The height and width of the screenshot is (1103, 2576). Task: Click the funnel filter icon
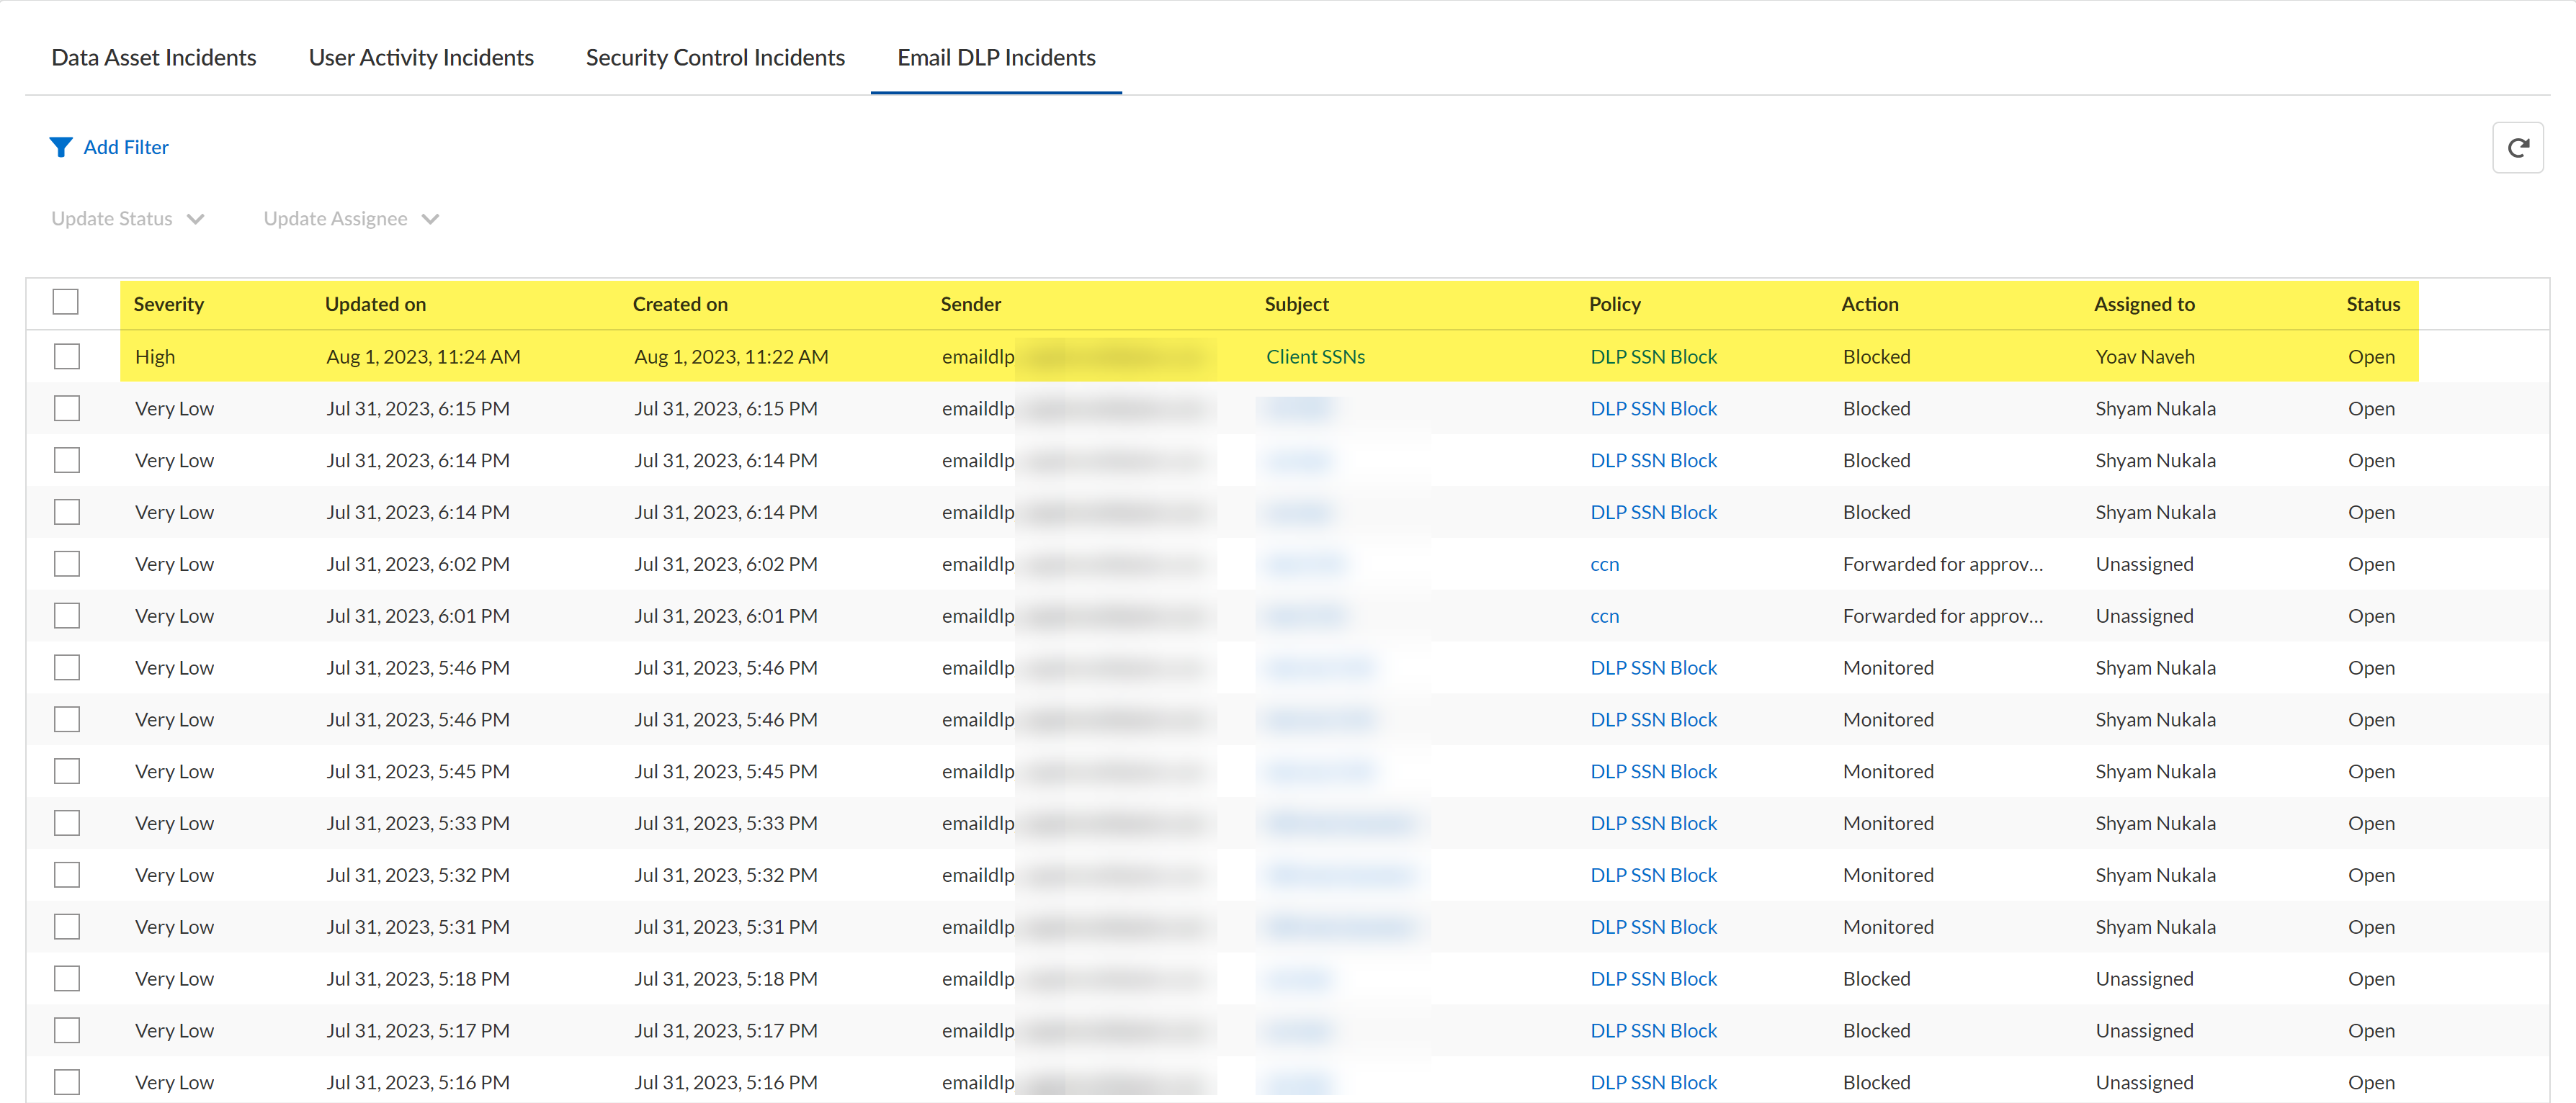[x=60, y=148]
